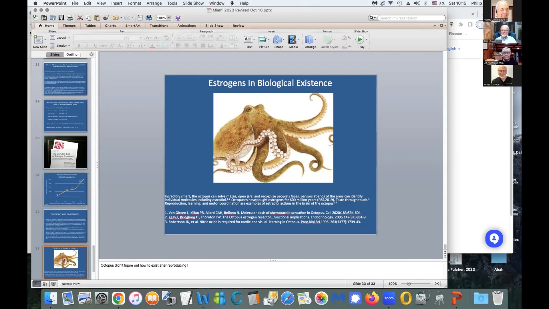Open the template gallery toolbar icon

click(44, 18)
